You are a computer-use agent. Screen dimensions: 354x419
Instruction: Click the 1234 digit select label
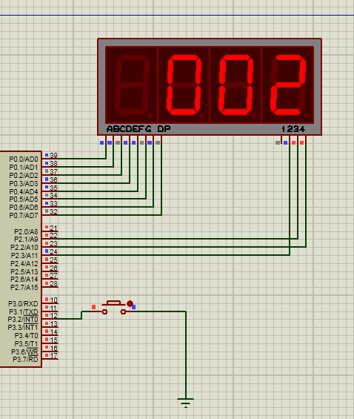coord(293,129)
